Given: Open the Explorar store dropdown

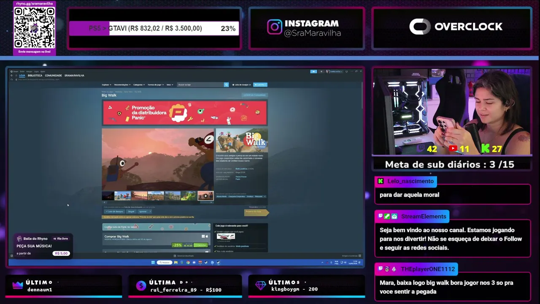Looking at the screenshot, I should point(106,85).
